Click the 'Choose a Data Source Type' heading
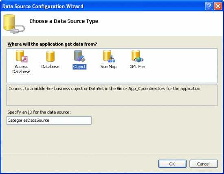224x174 pixels. click(64, 21)
